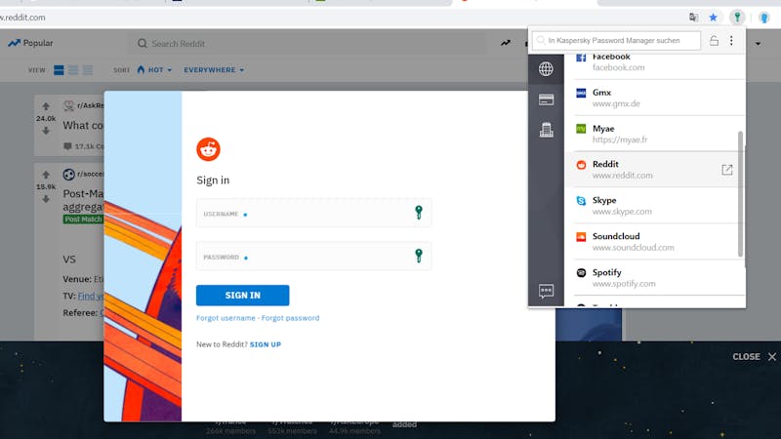
Task: Click the key icon in username field
Action: click(x=419, y=213)
